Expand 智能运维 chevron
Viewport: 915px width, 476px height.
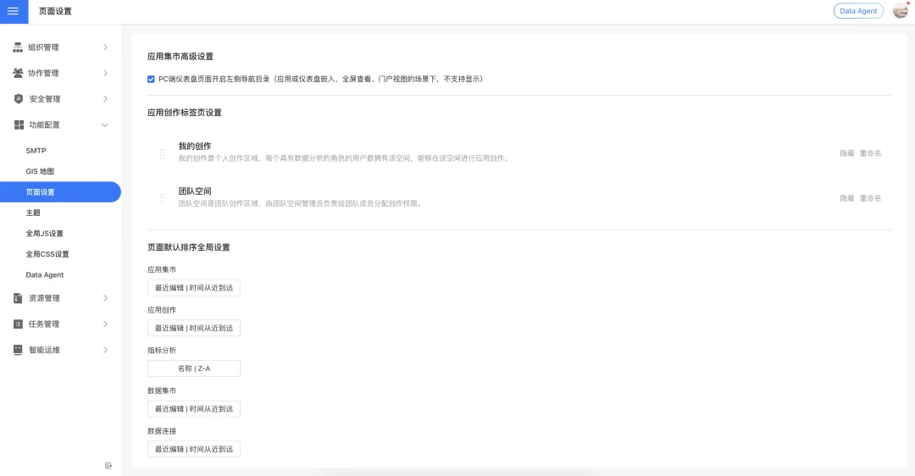(x=105, y=350)
